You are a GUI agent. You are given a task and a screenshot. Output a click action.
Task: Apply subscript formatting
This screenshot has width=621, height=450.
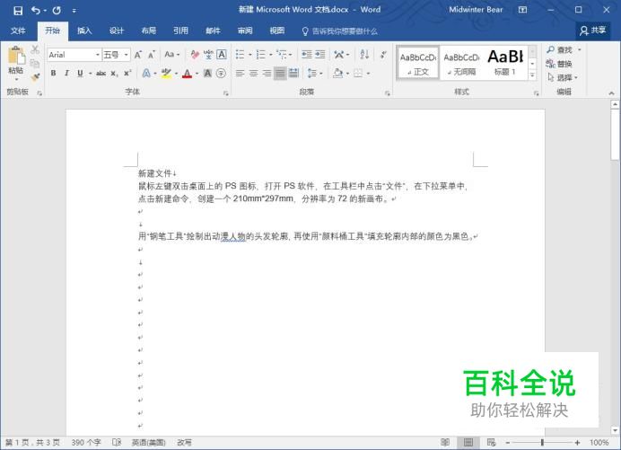[114, 74]
